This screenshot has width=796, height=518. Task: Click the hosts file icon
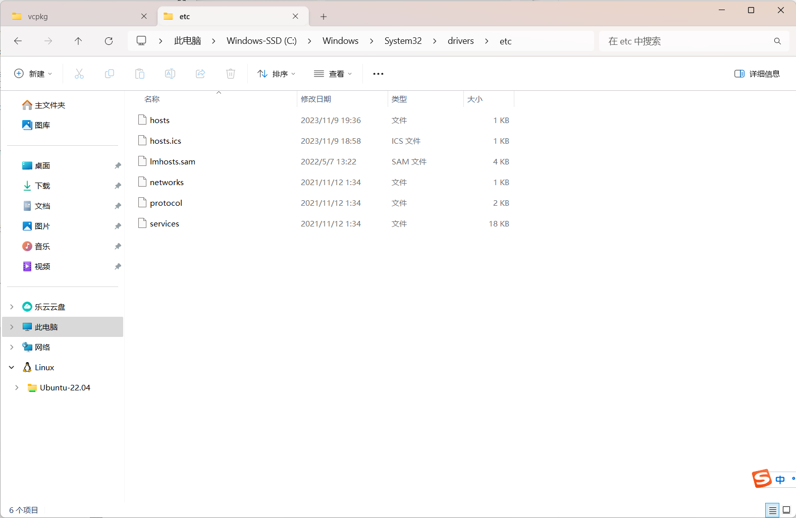click(142, 120)
